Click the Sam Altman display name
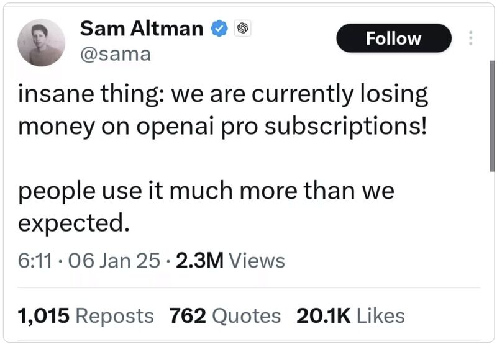Viewport: 497px width, 347px height. (142, 29)
